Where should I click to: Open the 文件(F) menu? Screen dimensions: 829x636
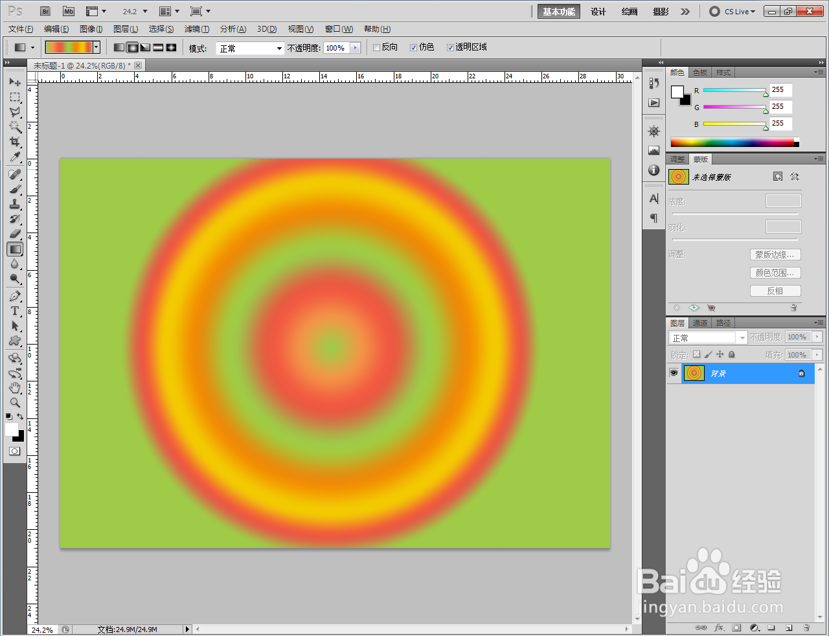pos(21,29)
